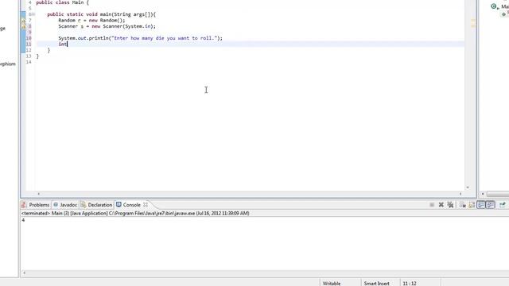Click the editor horizontal scrollbar left arrow

pos(39,194)
